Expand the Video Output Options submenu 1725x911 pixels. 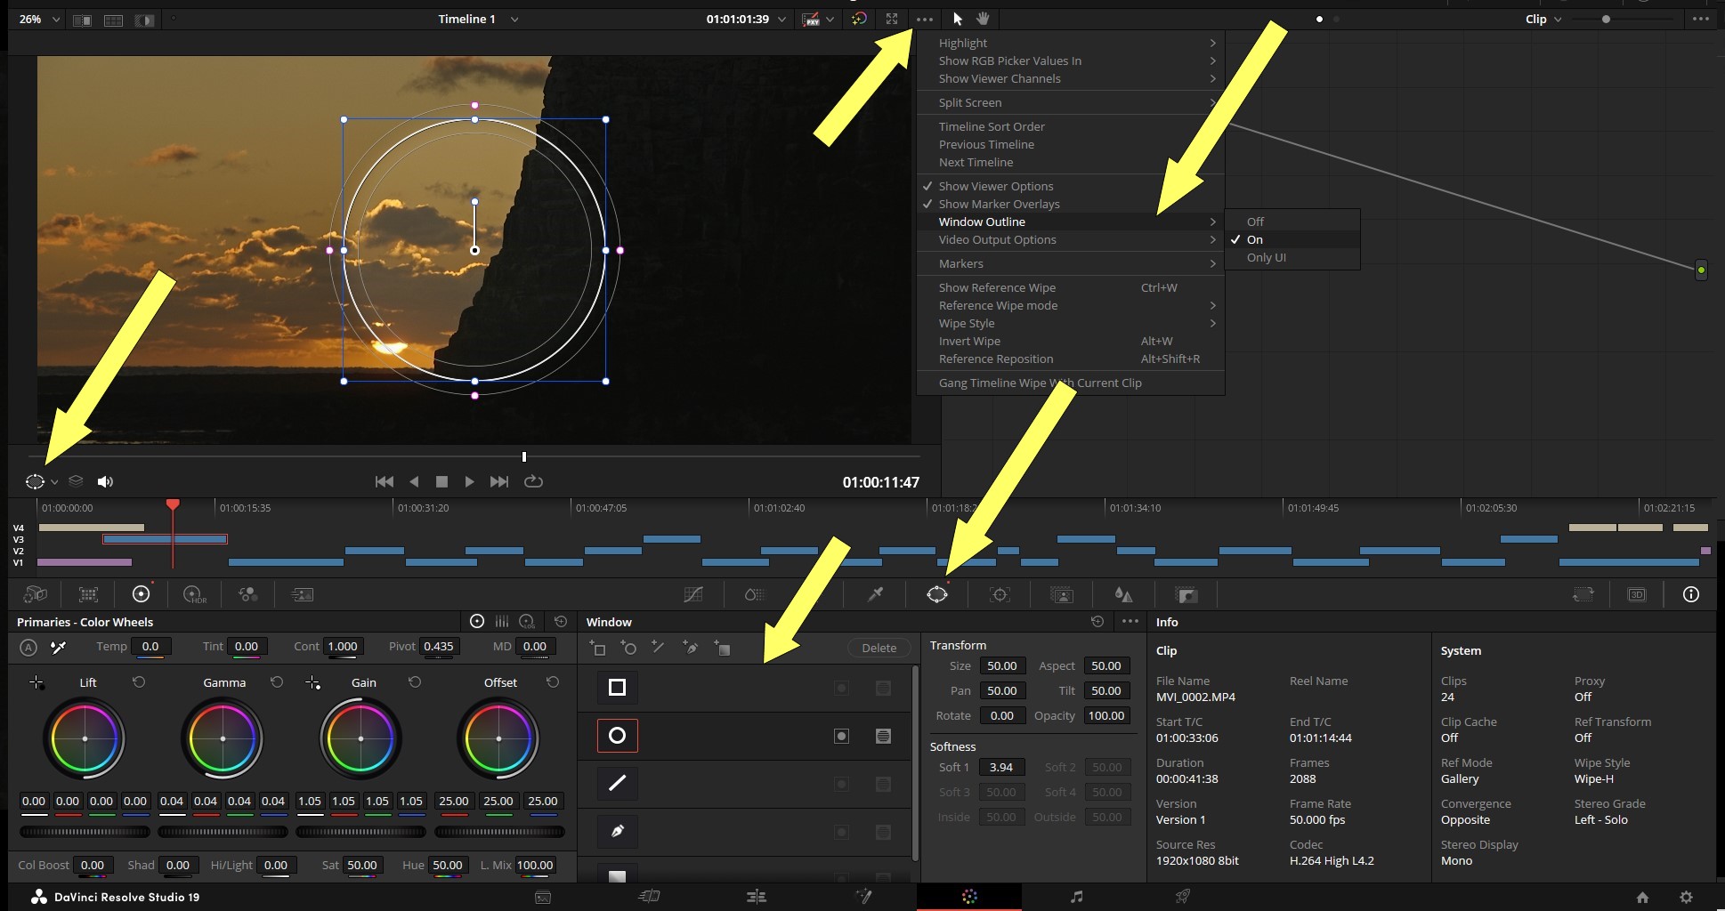[x=1071, y=239]
